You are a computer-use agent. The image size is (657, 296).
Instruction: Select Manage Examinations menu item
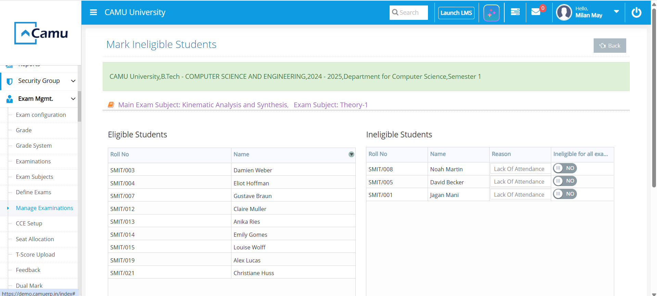(x=45, y=208)
